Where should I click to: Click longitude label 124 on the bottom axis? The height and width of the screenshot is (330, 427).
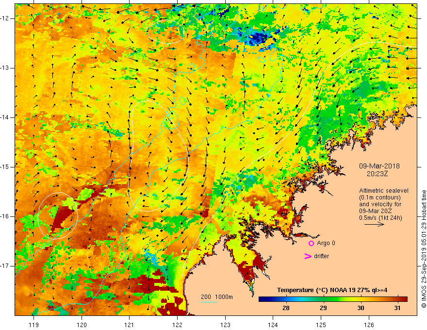[x=273, y=325]
